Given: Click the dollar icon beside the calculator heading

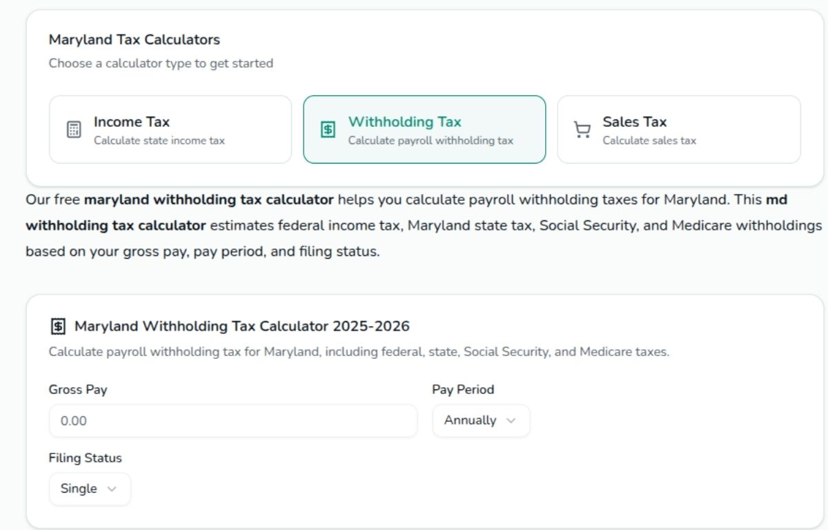Looking at the screenshot, I should (x=59, y=326).
